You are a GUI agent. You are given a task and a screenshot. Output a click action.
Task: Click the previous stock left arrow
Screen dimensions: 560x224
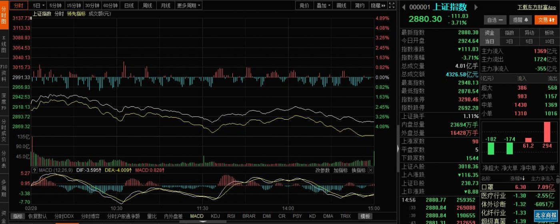pos(404,7)
